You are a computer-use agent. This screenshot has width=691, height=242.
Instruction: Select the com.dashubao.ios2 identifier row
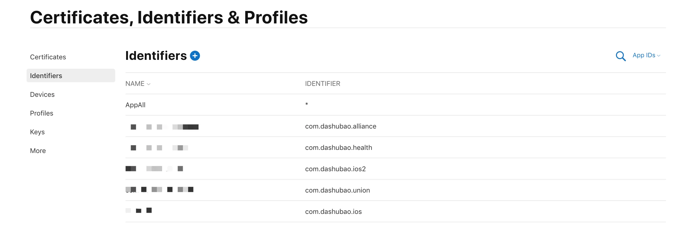click(335, 169)
